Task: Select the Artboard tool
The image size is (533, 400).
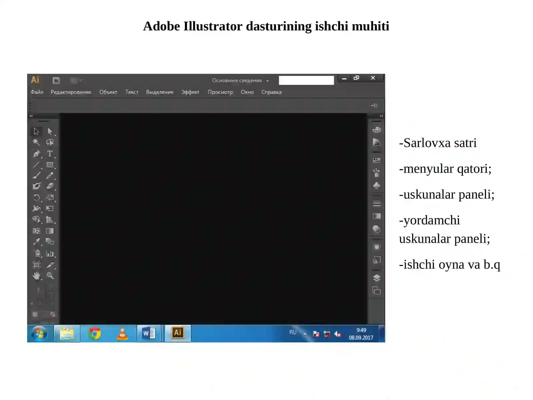Action: click(36, 265)
